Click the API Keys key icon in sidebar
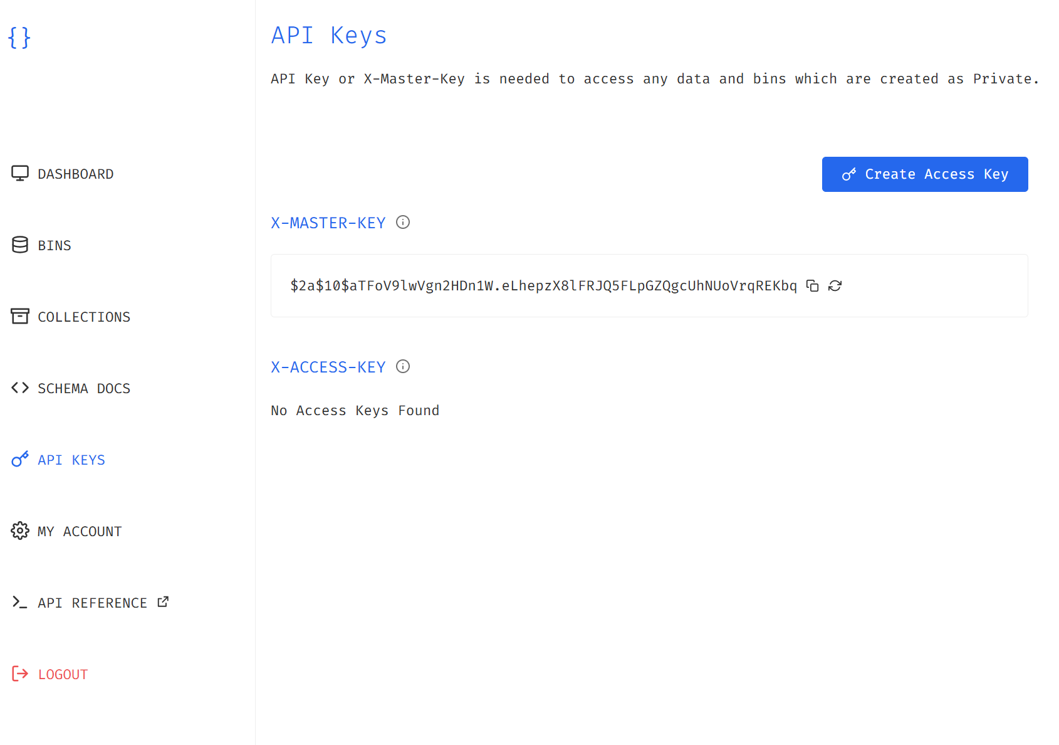Image resolution: width=1059 pixels, height=745 pixels. (x=20, y=460)
